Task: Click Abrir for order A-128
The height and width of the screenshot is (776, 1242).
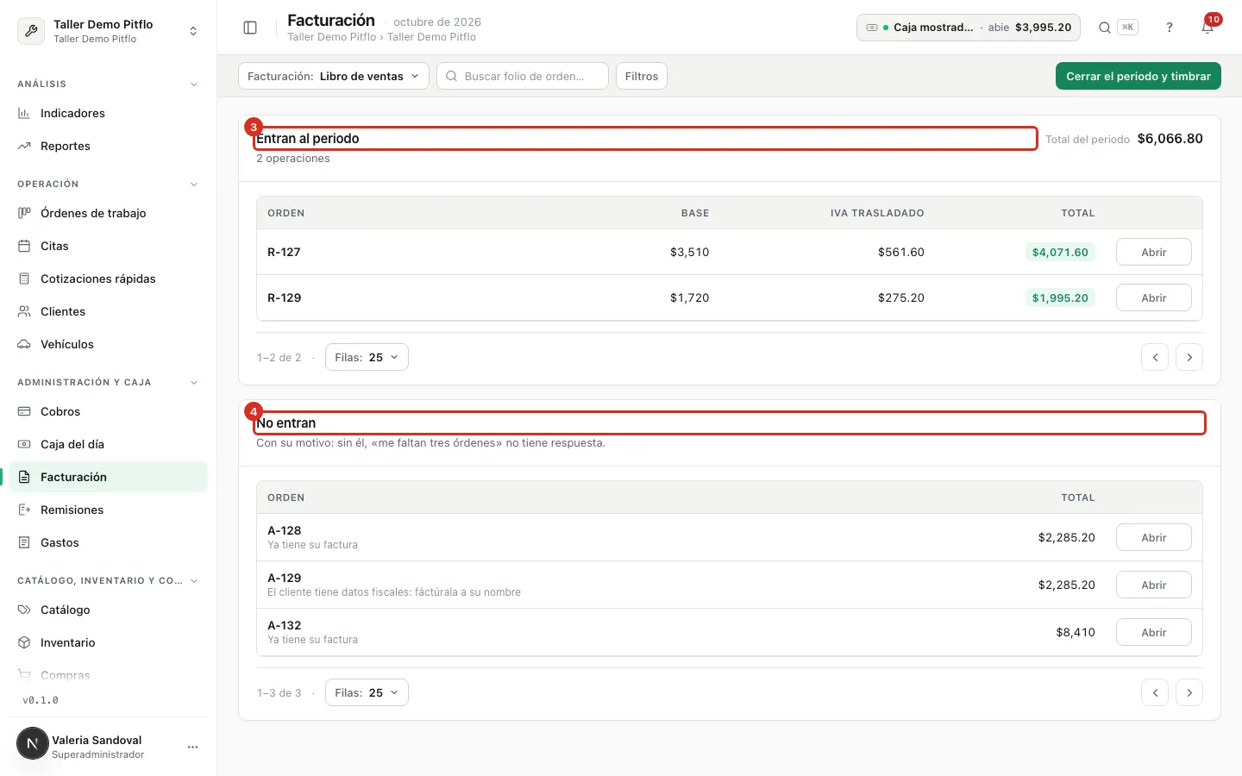Action: tap(1154, 537)
